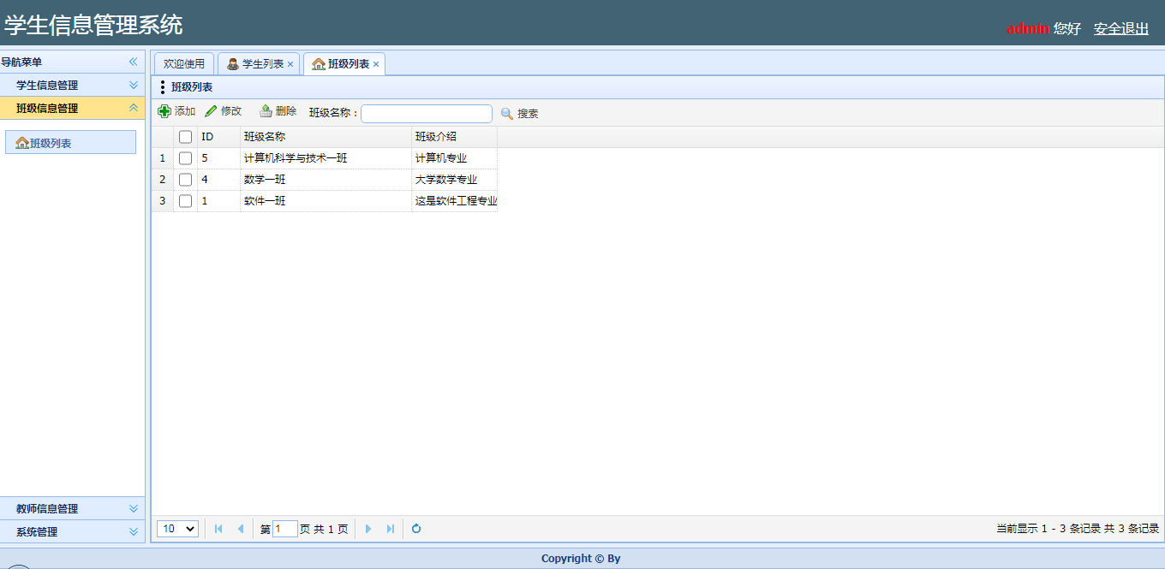Open the page size dropdown
Screen dimensions: 1165x569
tap(177, 529)
